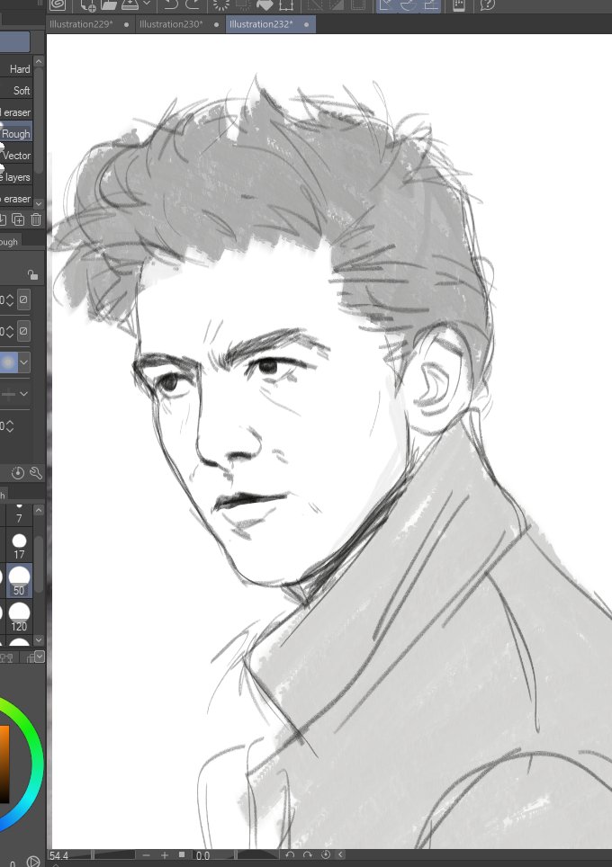Toggle second setting's pen pressure dynamics button
Screen dimensions: 612x867
coord(23,331)
